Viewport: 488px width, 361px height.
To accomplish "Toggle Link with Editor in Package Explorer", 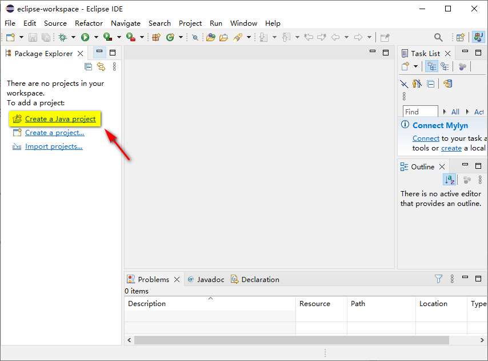I will coord(101,66).
